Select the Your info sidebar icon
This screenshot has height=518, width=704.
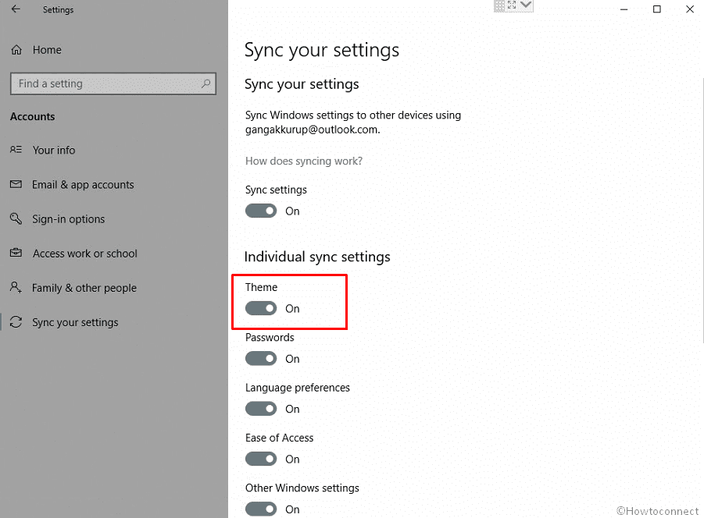point(16,150)
